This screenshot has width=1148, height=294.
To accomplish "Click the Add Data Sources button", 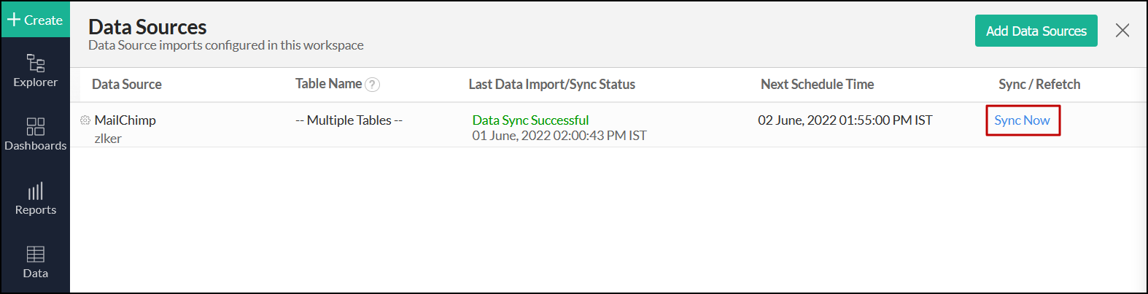I will point(1036,31).
